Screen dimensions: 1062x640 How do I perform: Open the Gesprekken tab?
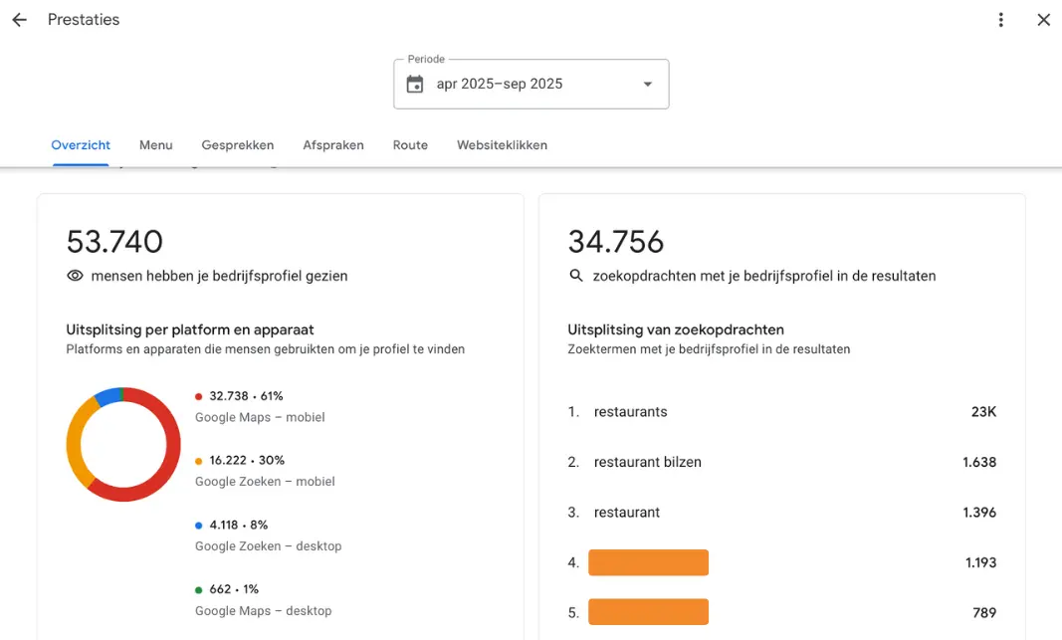pyautogui.click(x=238, y=145)
